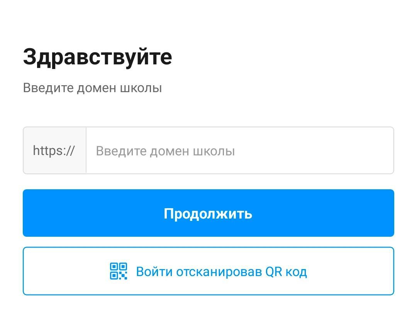Click inside the domain text box
417x320 pixels.
[239, 150]
